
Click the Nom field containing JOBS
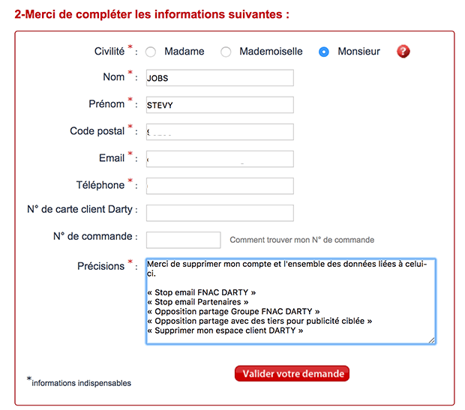point(220,78)
